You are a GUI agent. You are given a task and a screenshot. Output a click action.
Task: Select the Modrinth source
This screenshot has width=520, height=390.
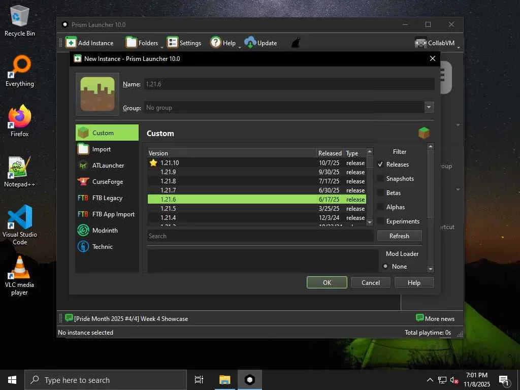107,230
